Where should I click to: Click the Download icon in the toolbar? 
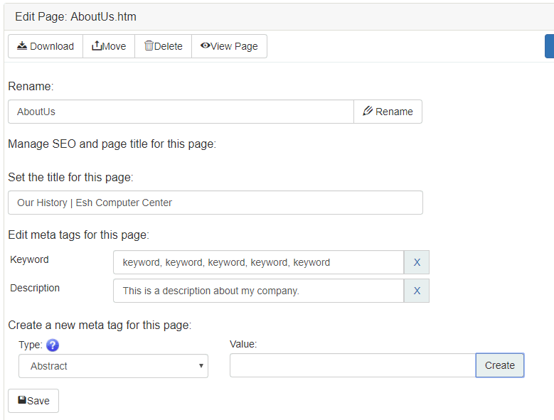[x=22, y=46]
